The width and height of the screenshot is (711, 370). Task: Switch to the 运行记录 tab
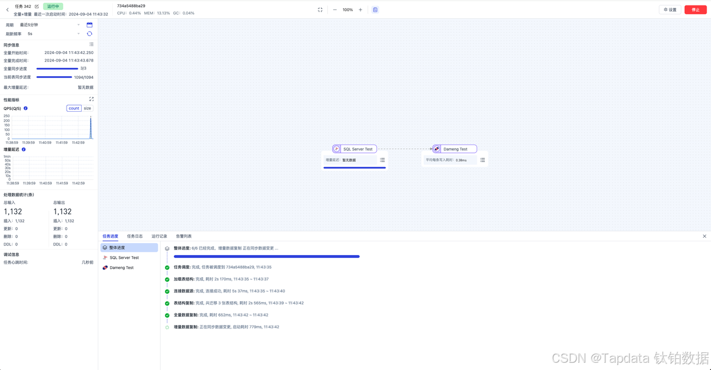159,236
